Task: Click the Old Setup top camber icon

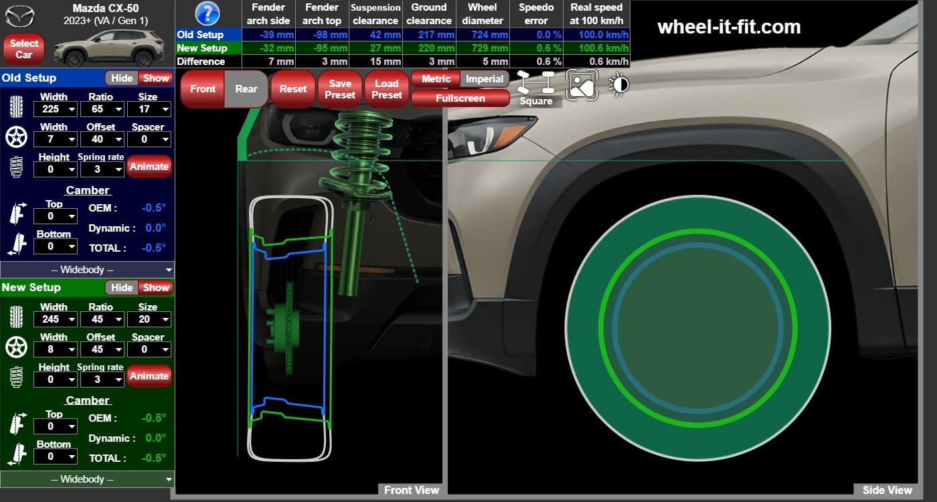Action: (16, 214)
